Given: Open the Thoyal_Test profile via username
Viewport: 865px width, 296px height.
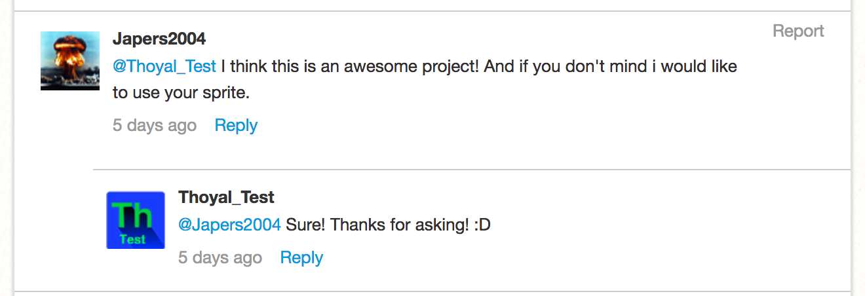Looking at the screenshot, I should [x=226, y=197].
